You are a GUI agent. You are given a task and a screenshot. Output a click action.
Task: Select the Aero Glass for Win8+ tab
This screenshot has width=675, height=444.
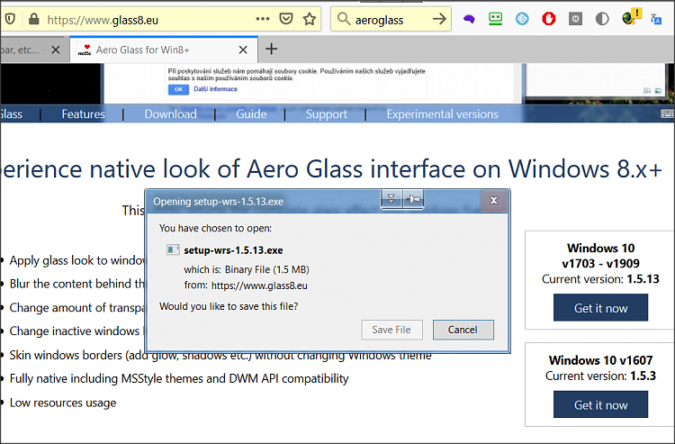164,50
